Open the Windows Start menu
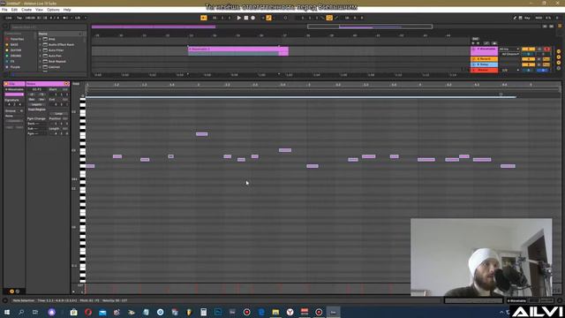565x318 pixels. pos(6,312)
